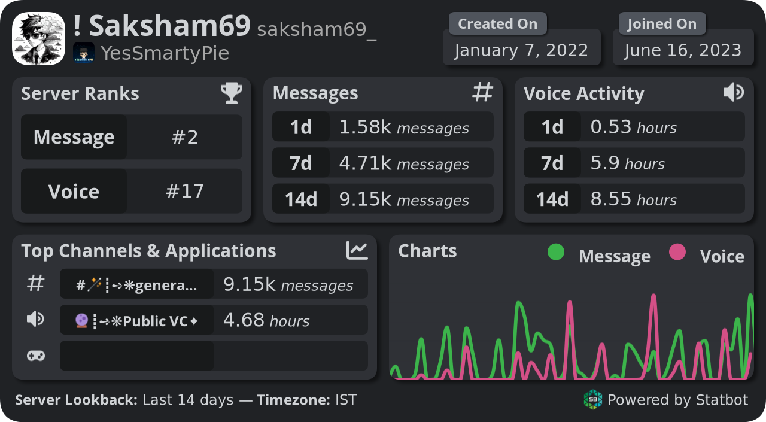The width and height of the screenshot is (766, 422).
Task: Select the Voice rank #17 row
Action: click(x=132, y=192)
